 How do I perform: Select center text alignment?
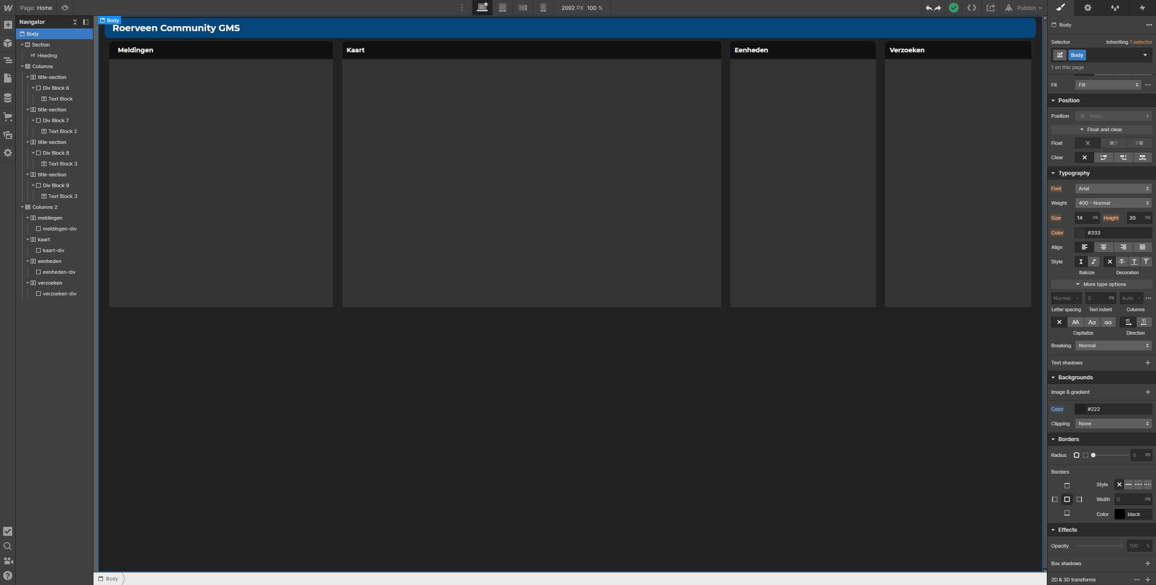tap(1103, 247)
